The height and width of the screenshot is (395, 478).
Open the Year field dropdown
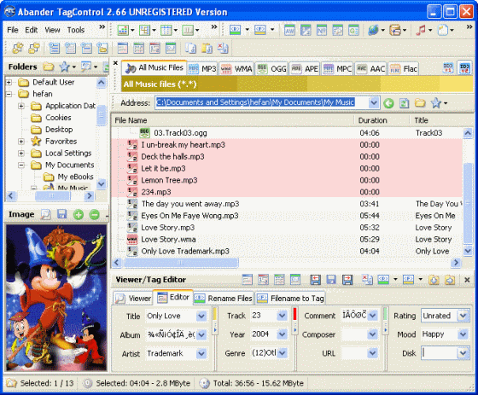(282, 334)
